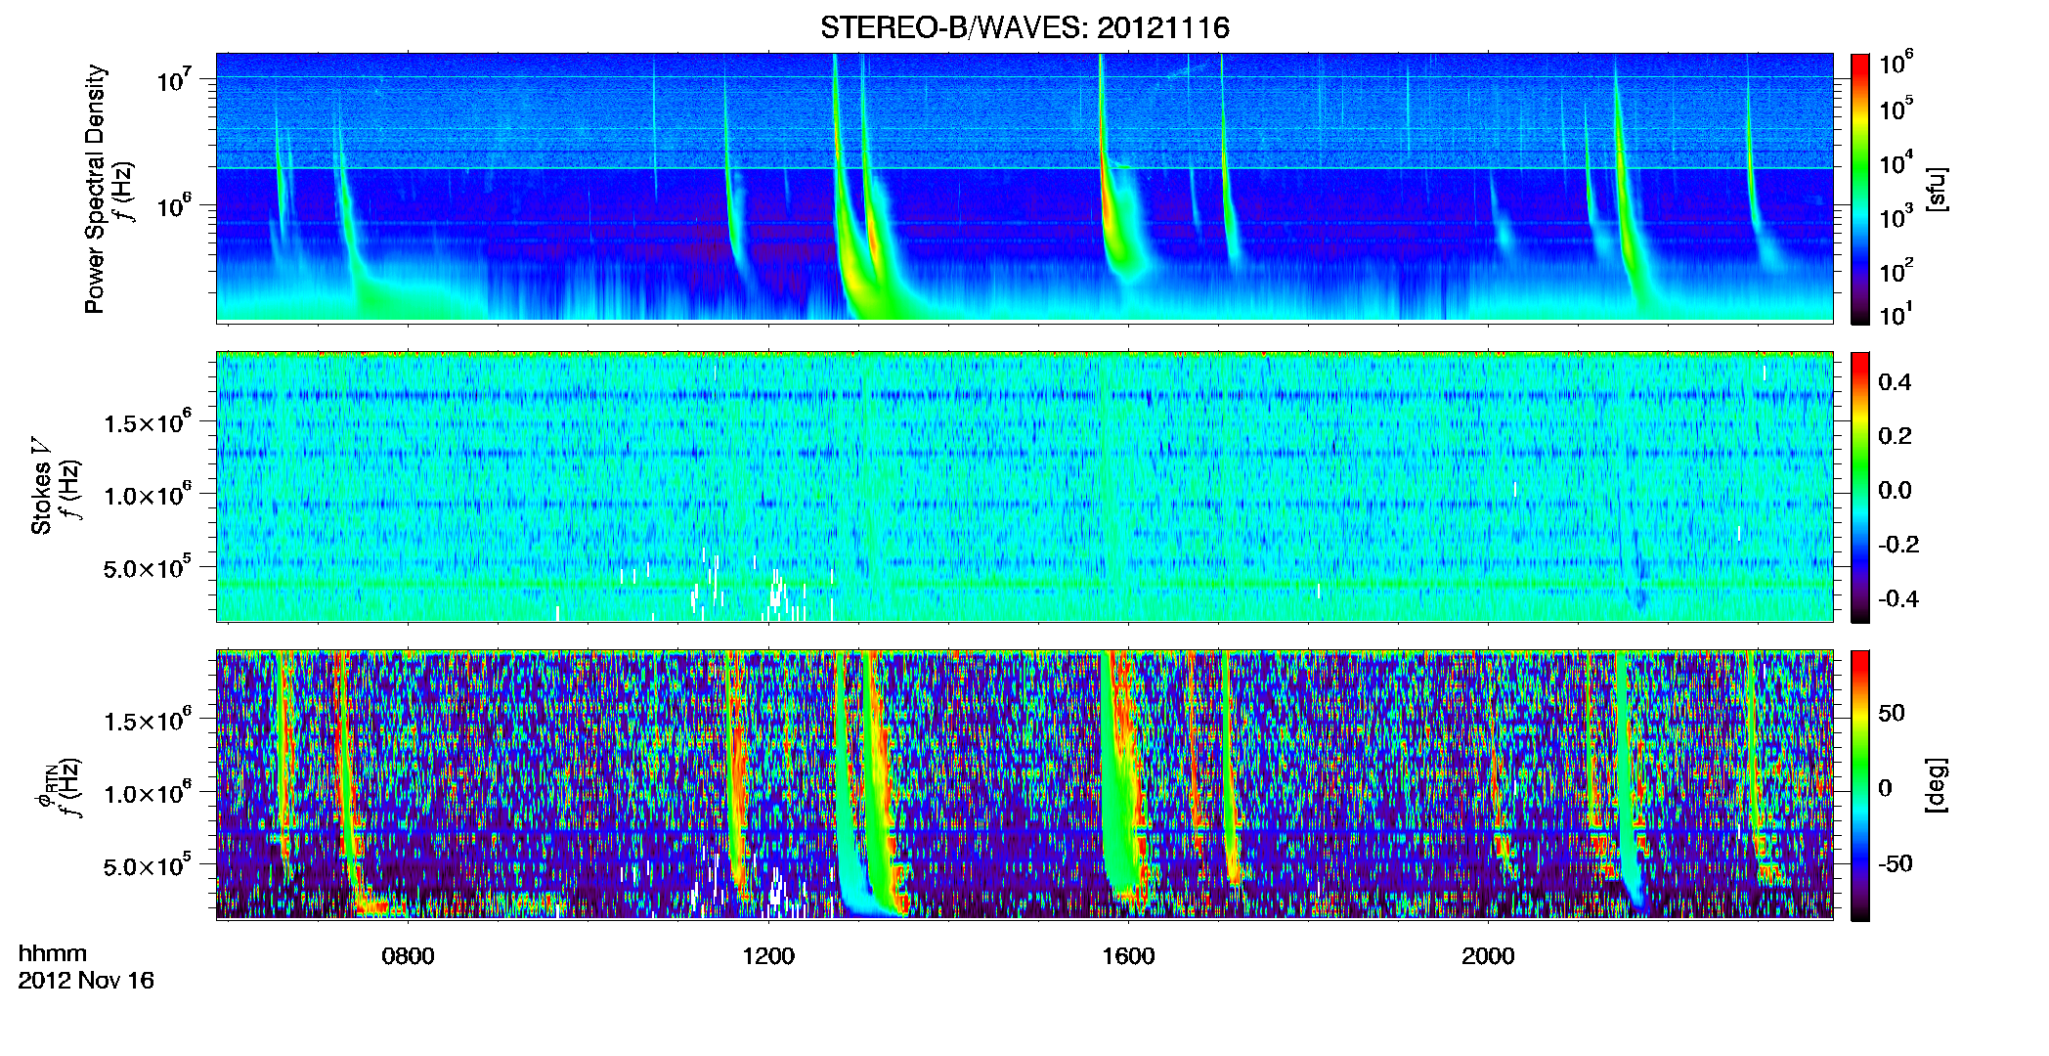Click the 2000 time tick label

pyautogui.click(x=1488, y=955)
